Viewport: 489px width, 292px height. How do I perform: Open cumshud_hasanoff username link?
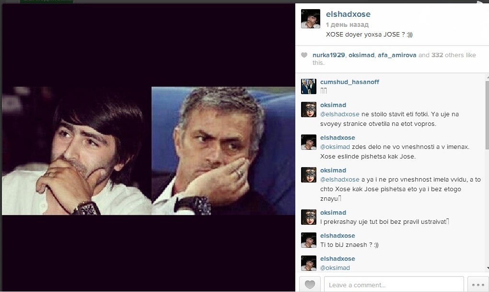(x=349, y=82)
